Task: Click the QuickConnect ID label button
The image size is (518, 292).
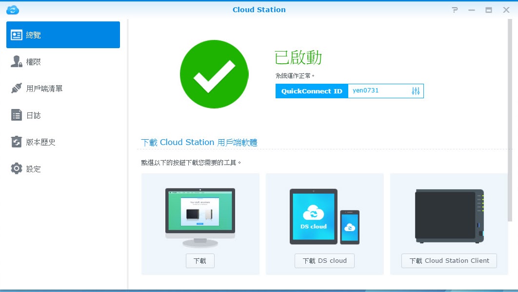Action: [x=312, y=91]
